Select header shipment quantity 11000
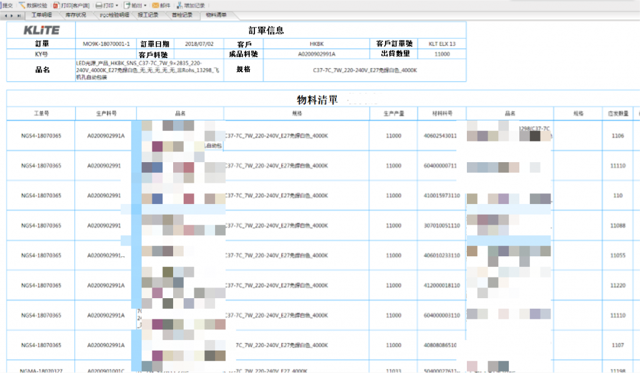Image resolution: width=640 pixels, height=373 pixels. [x=442, y=54]
